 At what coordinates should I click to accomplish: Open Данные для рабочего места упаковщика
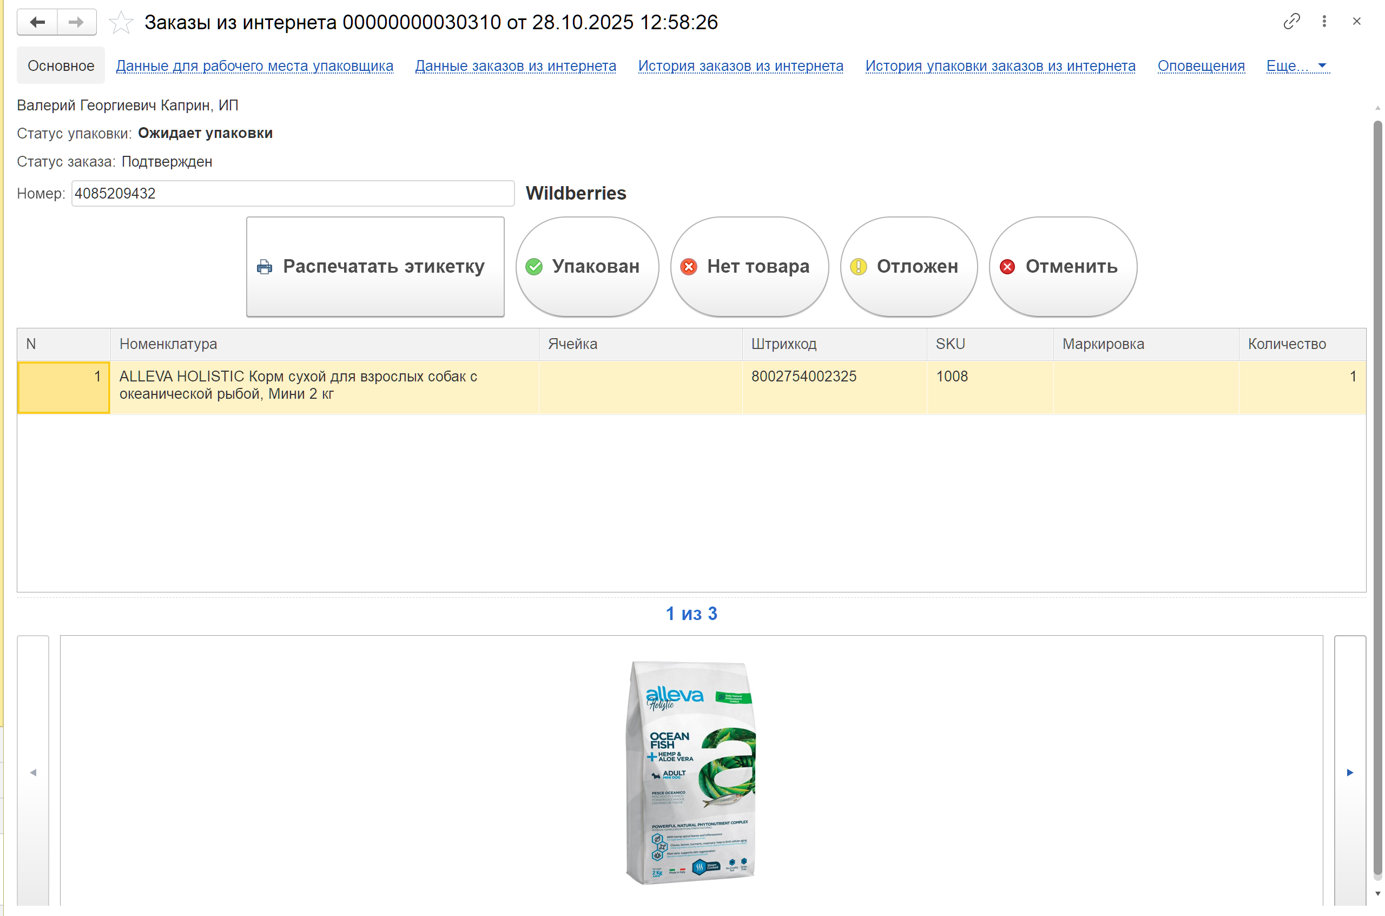255,66
